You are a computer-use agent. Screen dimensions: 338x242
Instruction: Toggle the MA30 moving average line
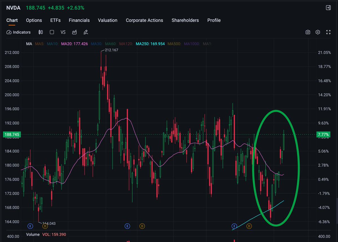tap(97, 44)
